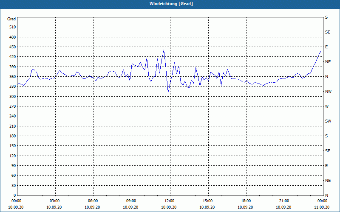Select the 390 degree axis label

(x=13, y=67)
